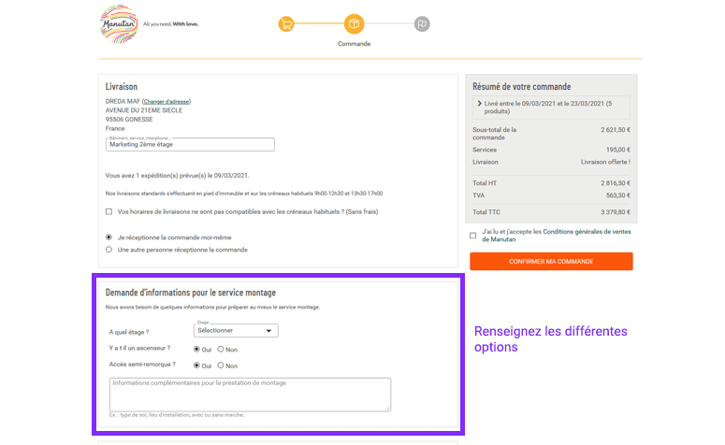Click 'Total TTC' amount 3 379,80 €

[x=616, y=212]
